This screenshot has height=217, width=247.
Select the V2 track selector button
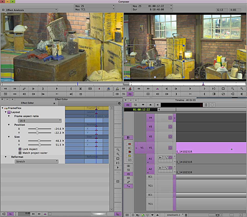point(150,136)
